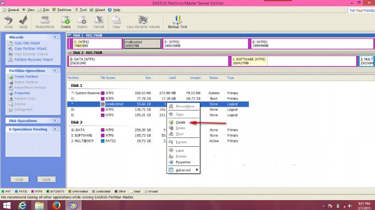Launch Firefox from taskbar
The width and height of the screenshot is (375, 210).
(x=56, y=205)
